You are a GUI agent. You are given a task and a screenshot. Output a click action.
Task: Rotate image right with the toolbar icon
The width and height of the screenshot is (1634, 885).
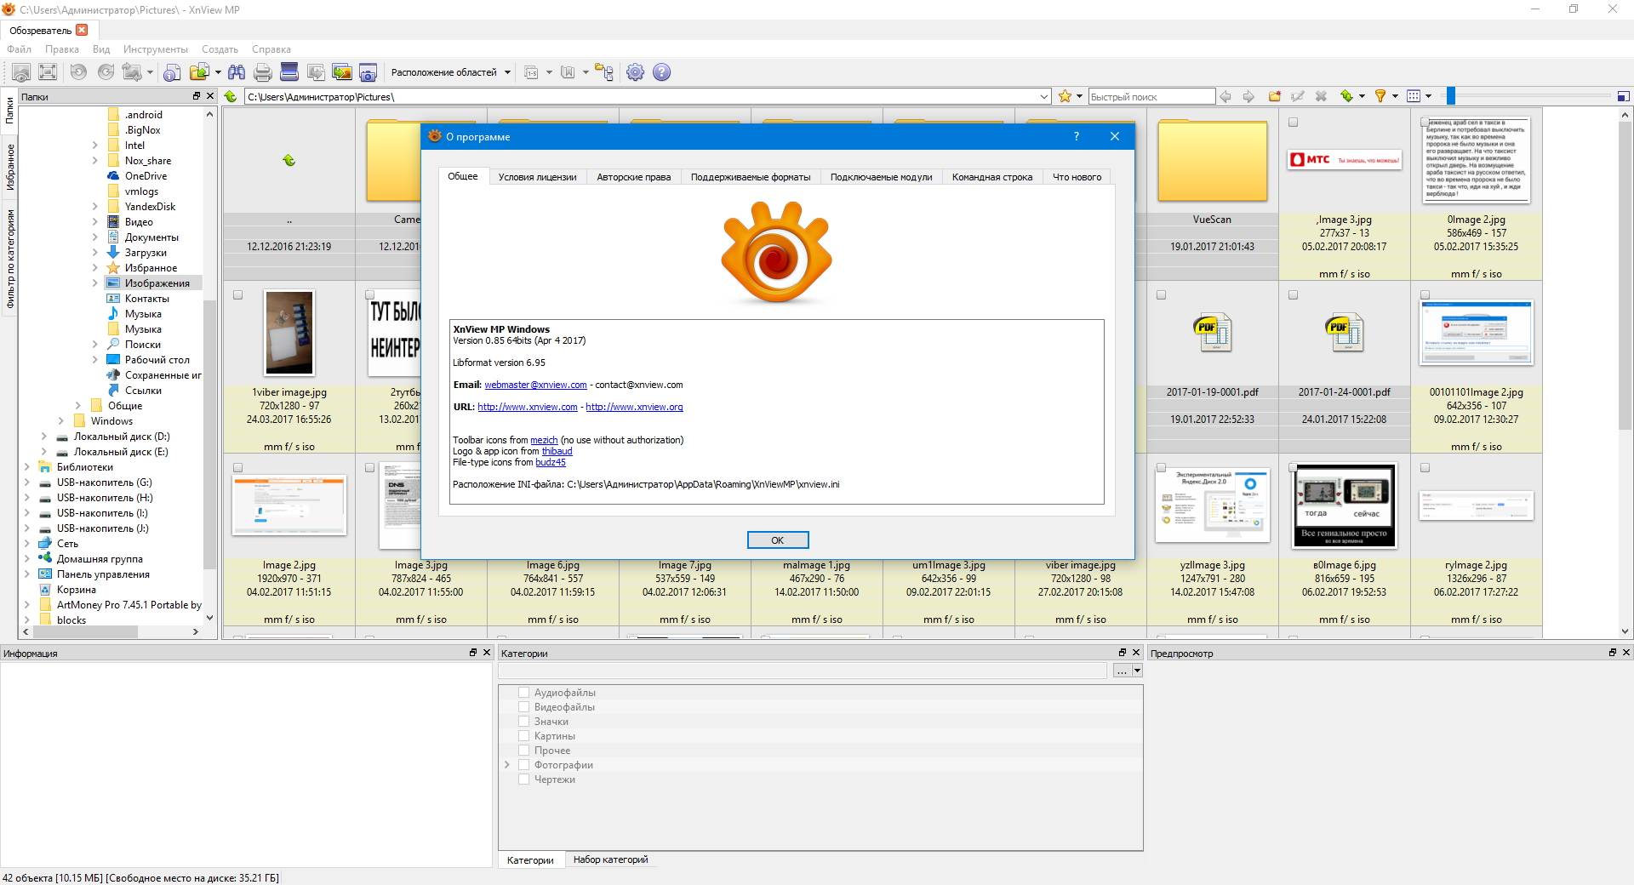click(106, 72)
